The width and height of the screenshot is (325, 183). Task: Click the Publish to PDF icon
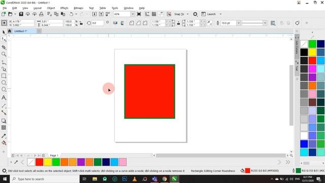108,14
